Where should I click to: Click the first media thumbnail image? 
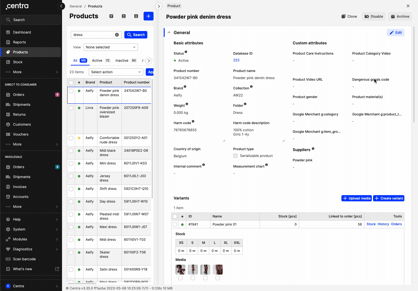tap(180, 269)
